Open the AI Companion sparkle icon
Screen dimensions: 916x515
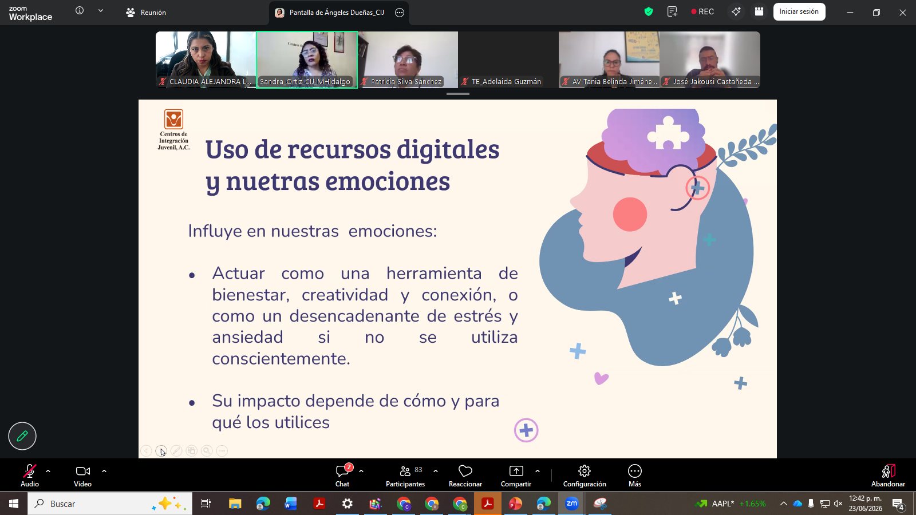pyautogui.click(x=736, y=11)
